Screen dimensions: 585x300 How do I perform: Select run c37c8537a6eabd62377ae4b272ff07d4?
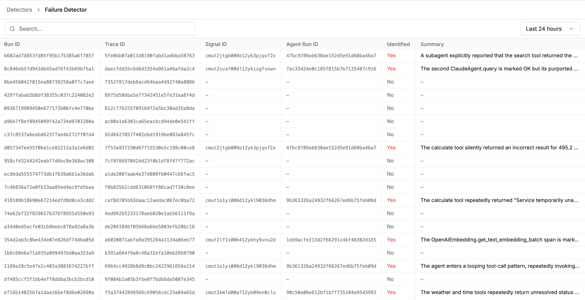point(49,134)
